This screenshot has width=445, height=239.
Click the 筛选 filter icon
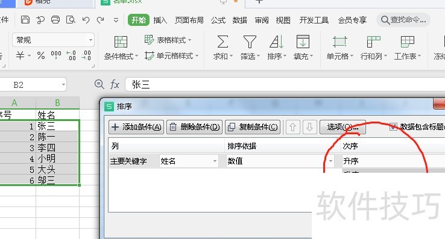click(x=250, y=42)
